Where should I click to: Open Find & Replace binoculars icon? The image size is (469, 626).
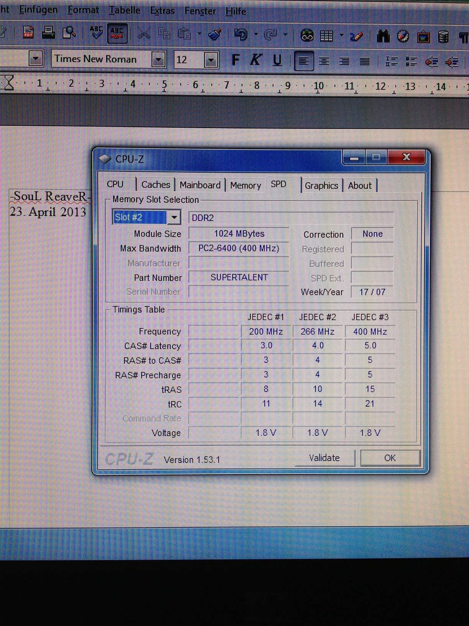point(383,36)
